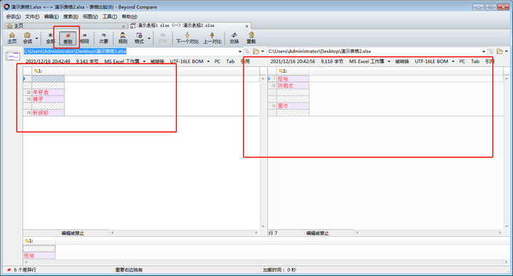
Task: Click the right Tab delimiter label
Action: [475, 61]
